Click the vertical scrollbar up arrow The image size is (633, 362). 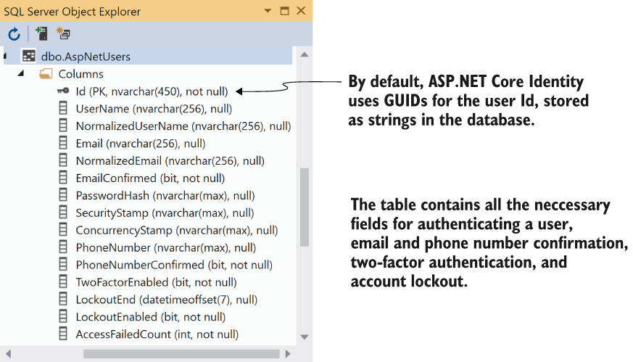305,54
